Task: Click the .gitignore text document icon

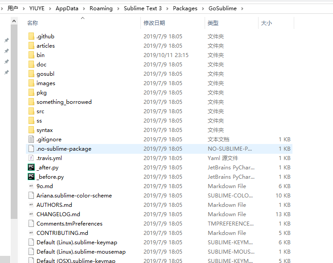Action: pyautogui.click(x=31, y=139)
